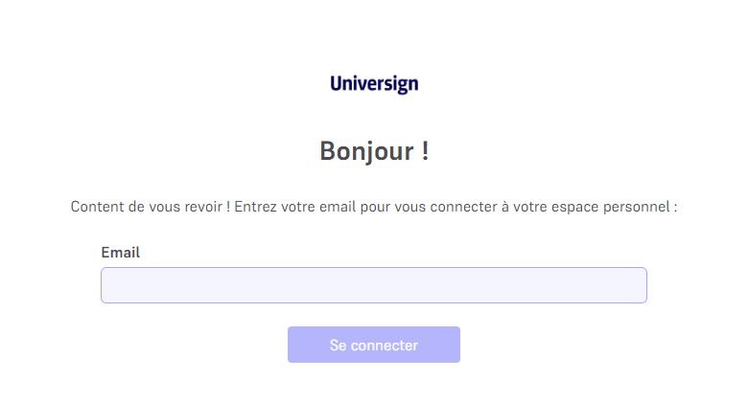Viewport: 748px width, 402px height.
Task: Activate the field under the Email label
Action: [x=374, y=285]
